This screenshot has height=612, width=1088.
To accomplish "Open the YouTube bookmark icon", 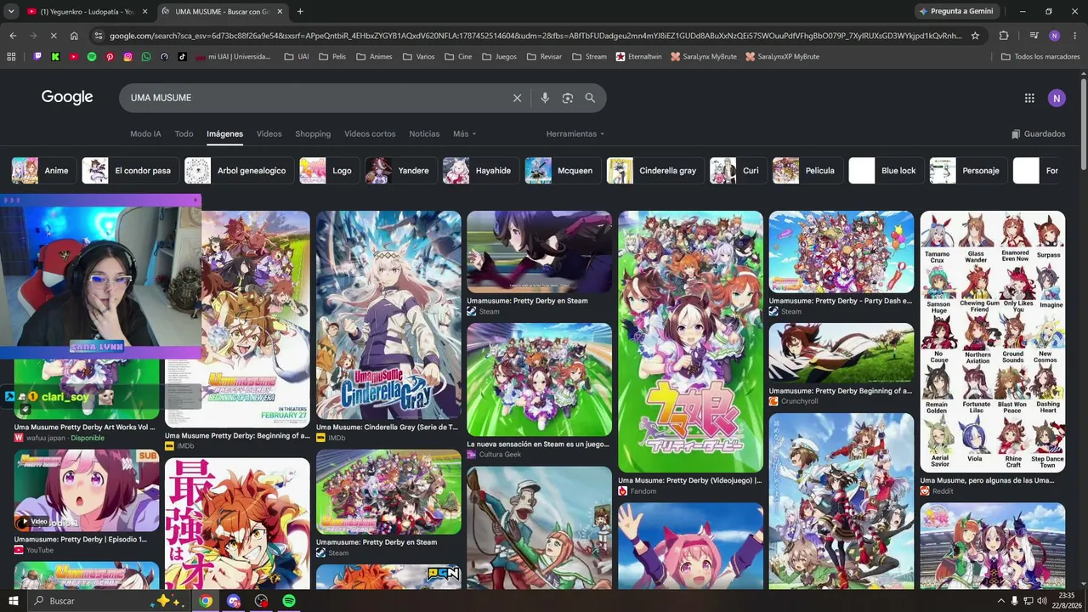I will click(x=74, y=57).
